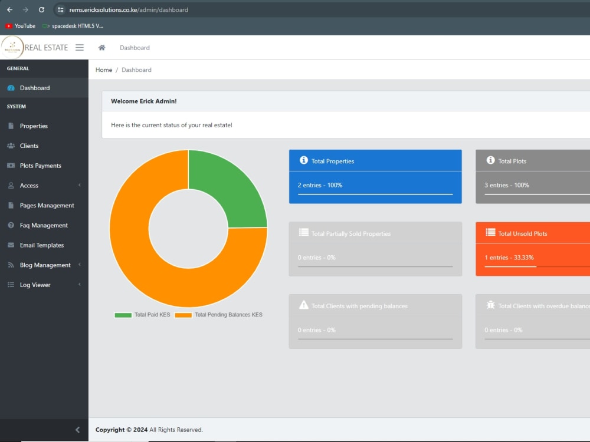Click the Total Properties progress bar
Viewport: 590px width, 442px height.
click(x=375, y=194)
